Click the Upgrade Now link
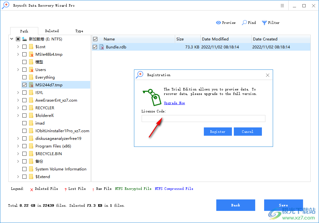The height and width of the screenshot is (223, 319). click(174, 103)
